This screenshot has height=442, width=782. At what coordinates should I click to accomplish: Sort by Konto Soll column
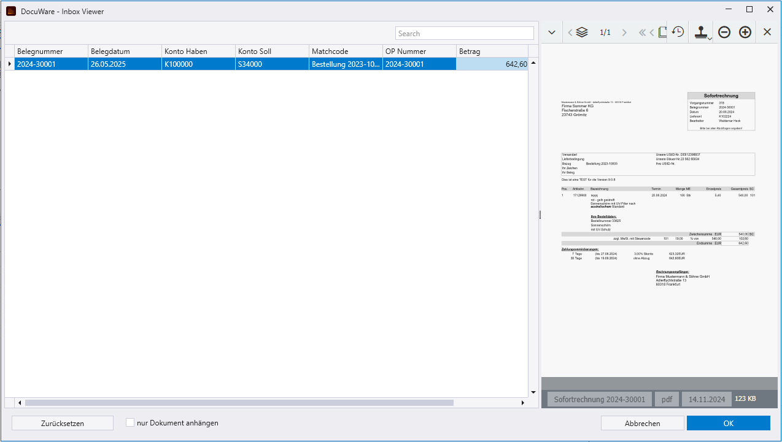click(x=273, y=51)
